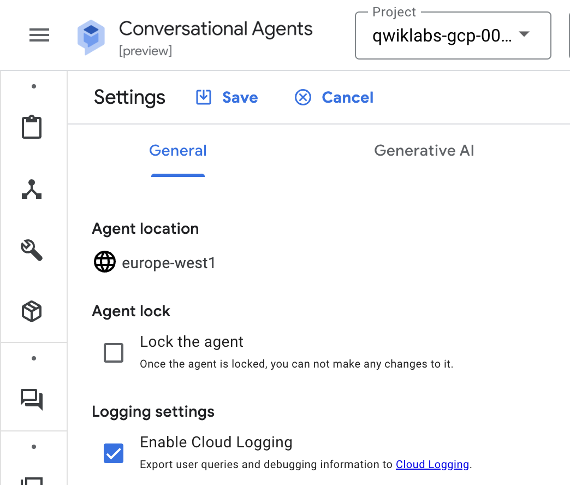Viewport: 570px width, 485px height.
Task: Click the Save download icon
Action: point(204,97)
